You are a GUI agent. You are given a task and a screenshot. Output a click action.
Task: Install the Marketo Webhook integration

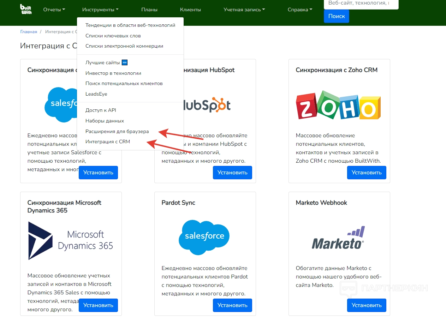[367, 305]
